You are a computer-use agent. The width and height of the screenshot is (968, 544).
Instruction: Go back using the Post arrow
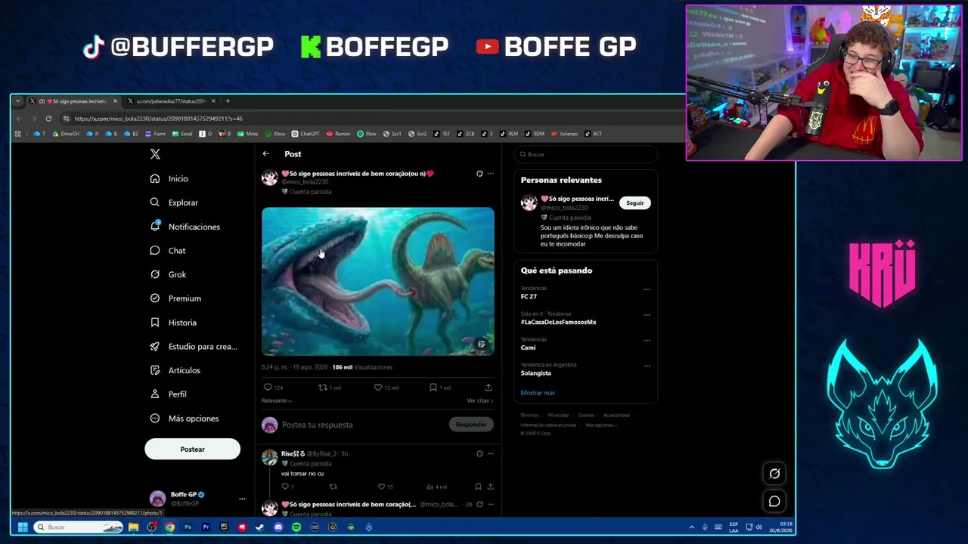tap(265, 154)
